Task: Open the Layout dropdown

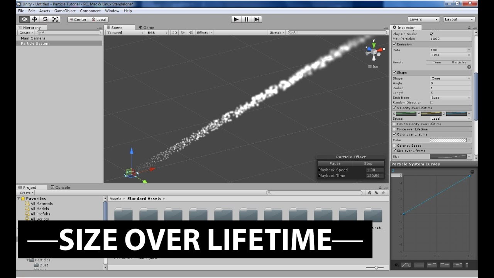Action: pyautogui.click(x=459, y=19)
